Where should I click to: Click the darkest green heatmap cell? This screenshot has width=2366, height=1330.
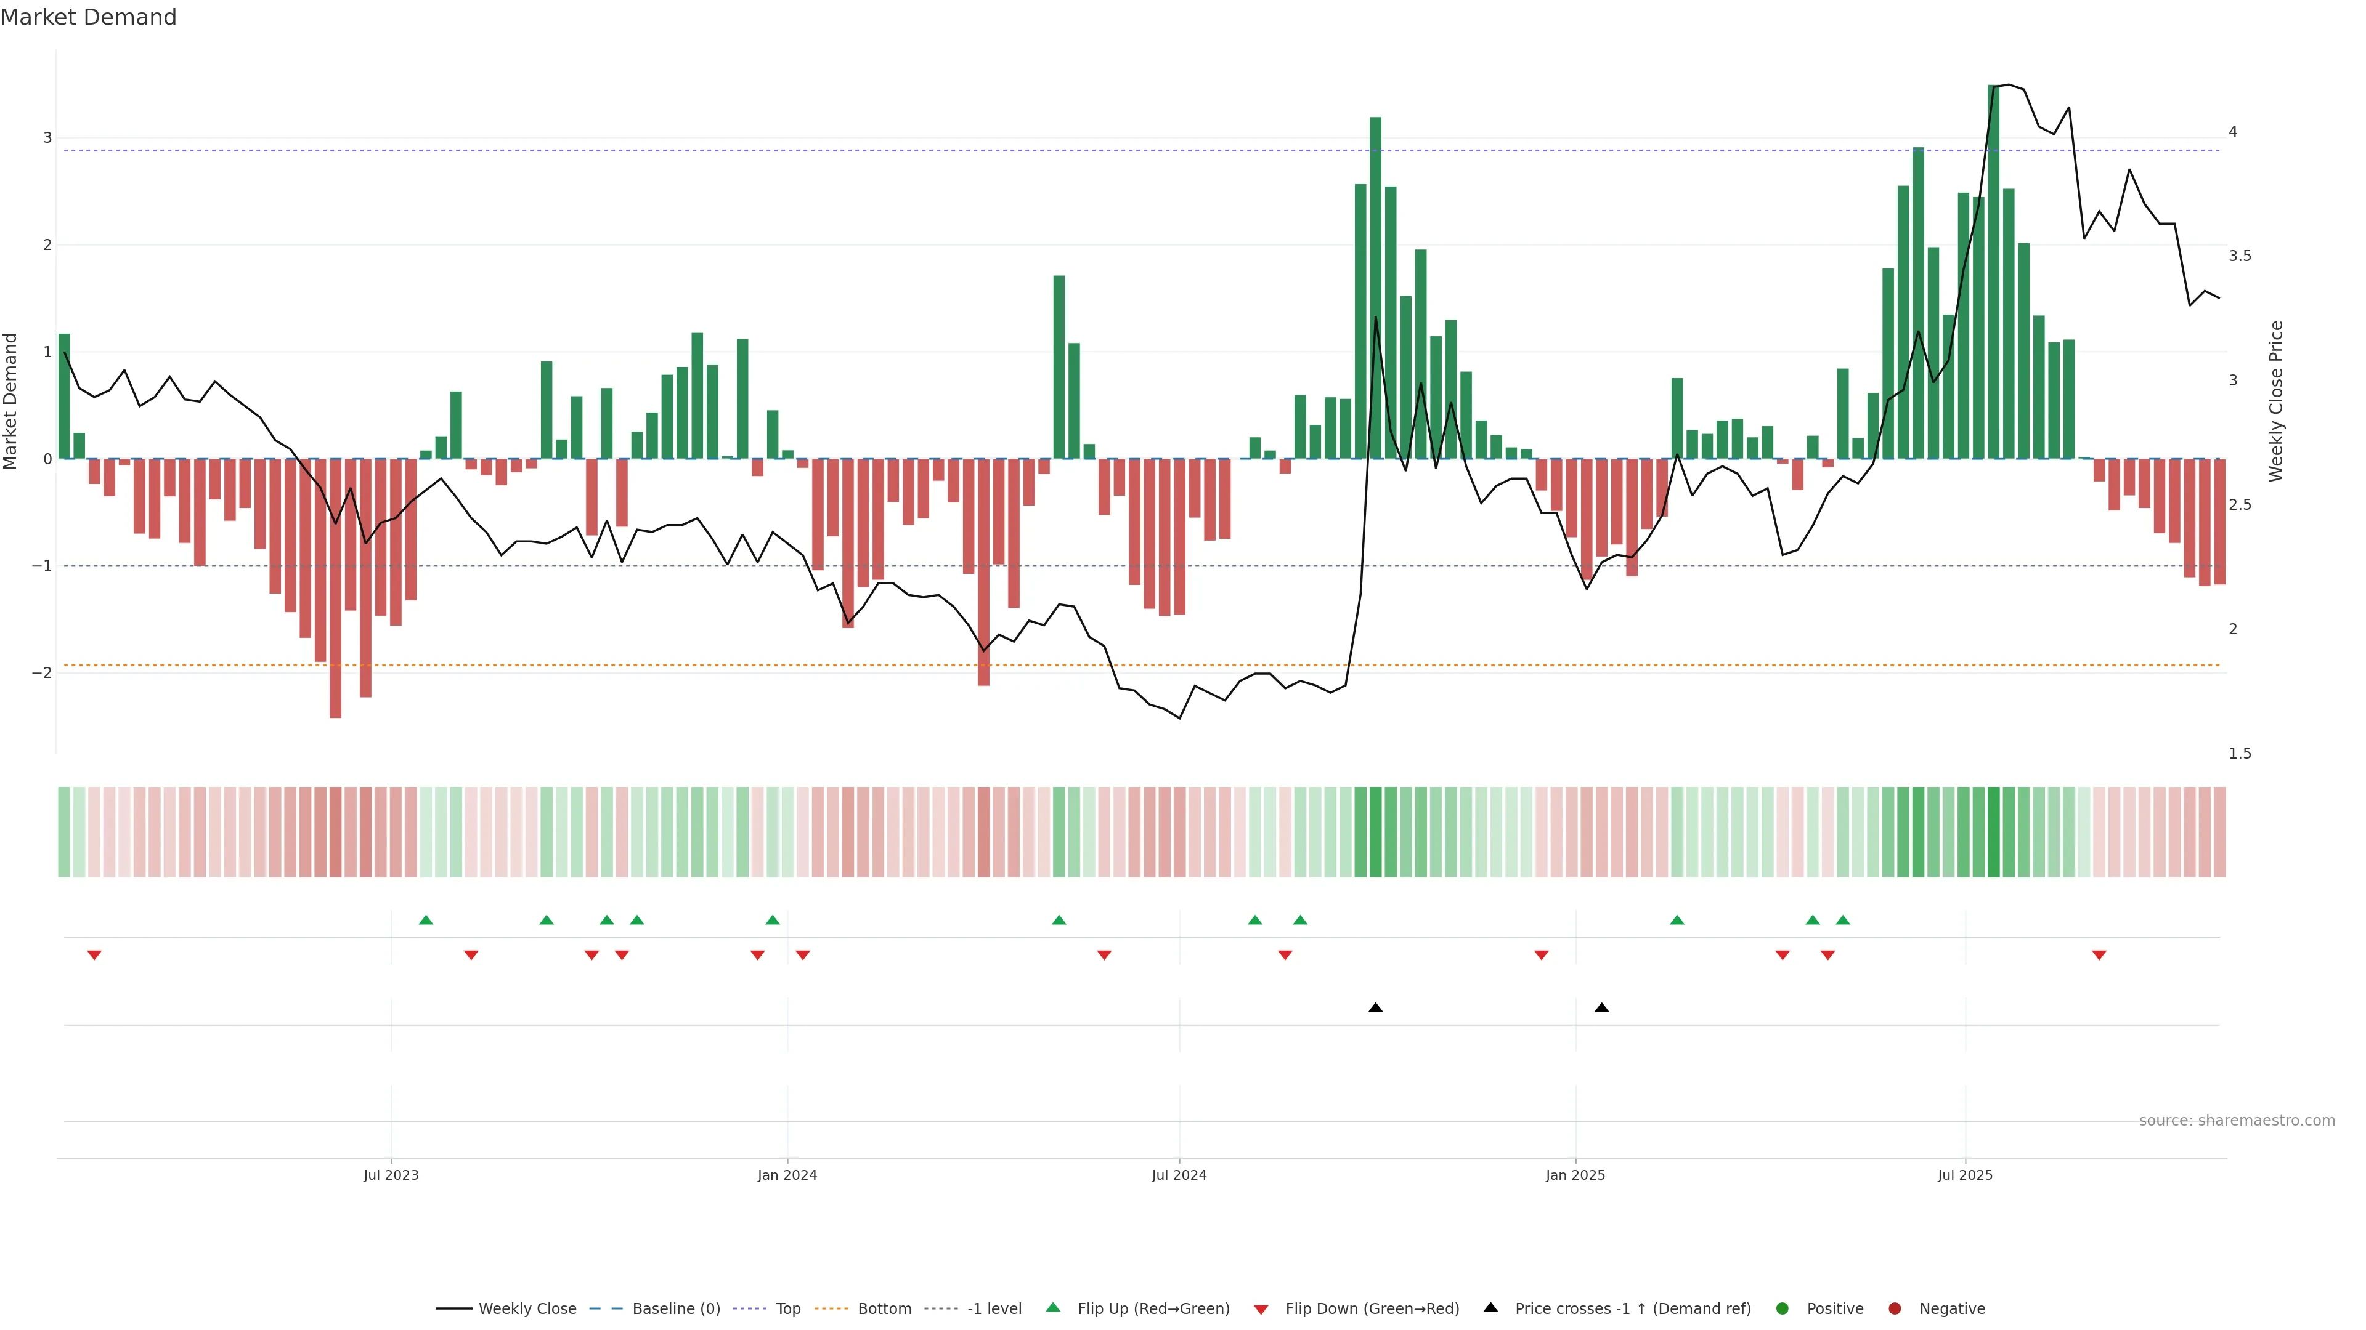click(x=1993, y=832)
